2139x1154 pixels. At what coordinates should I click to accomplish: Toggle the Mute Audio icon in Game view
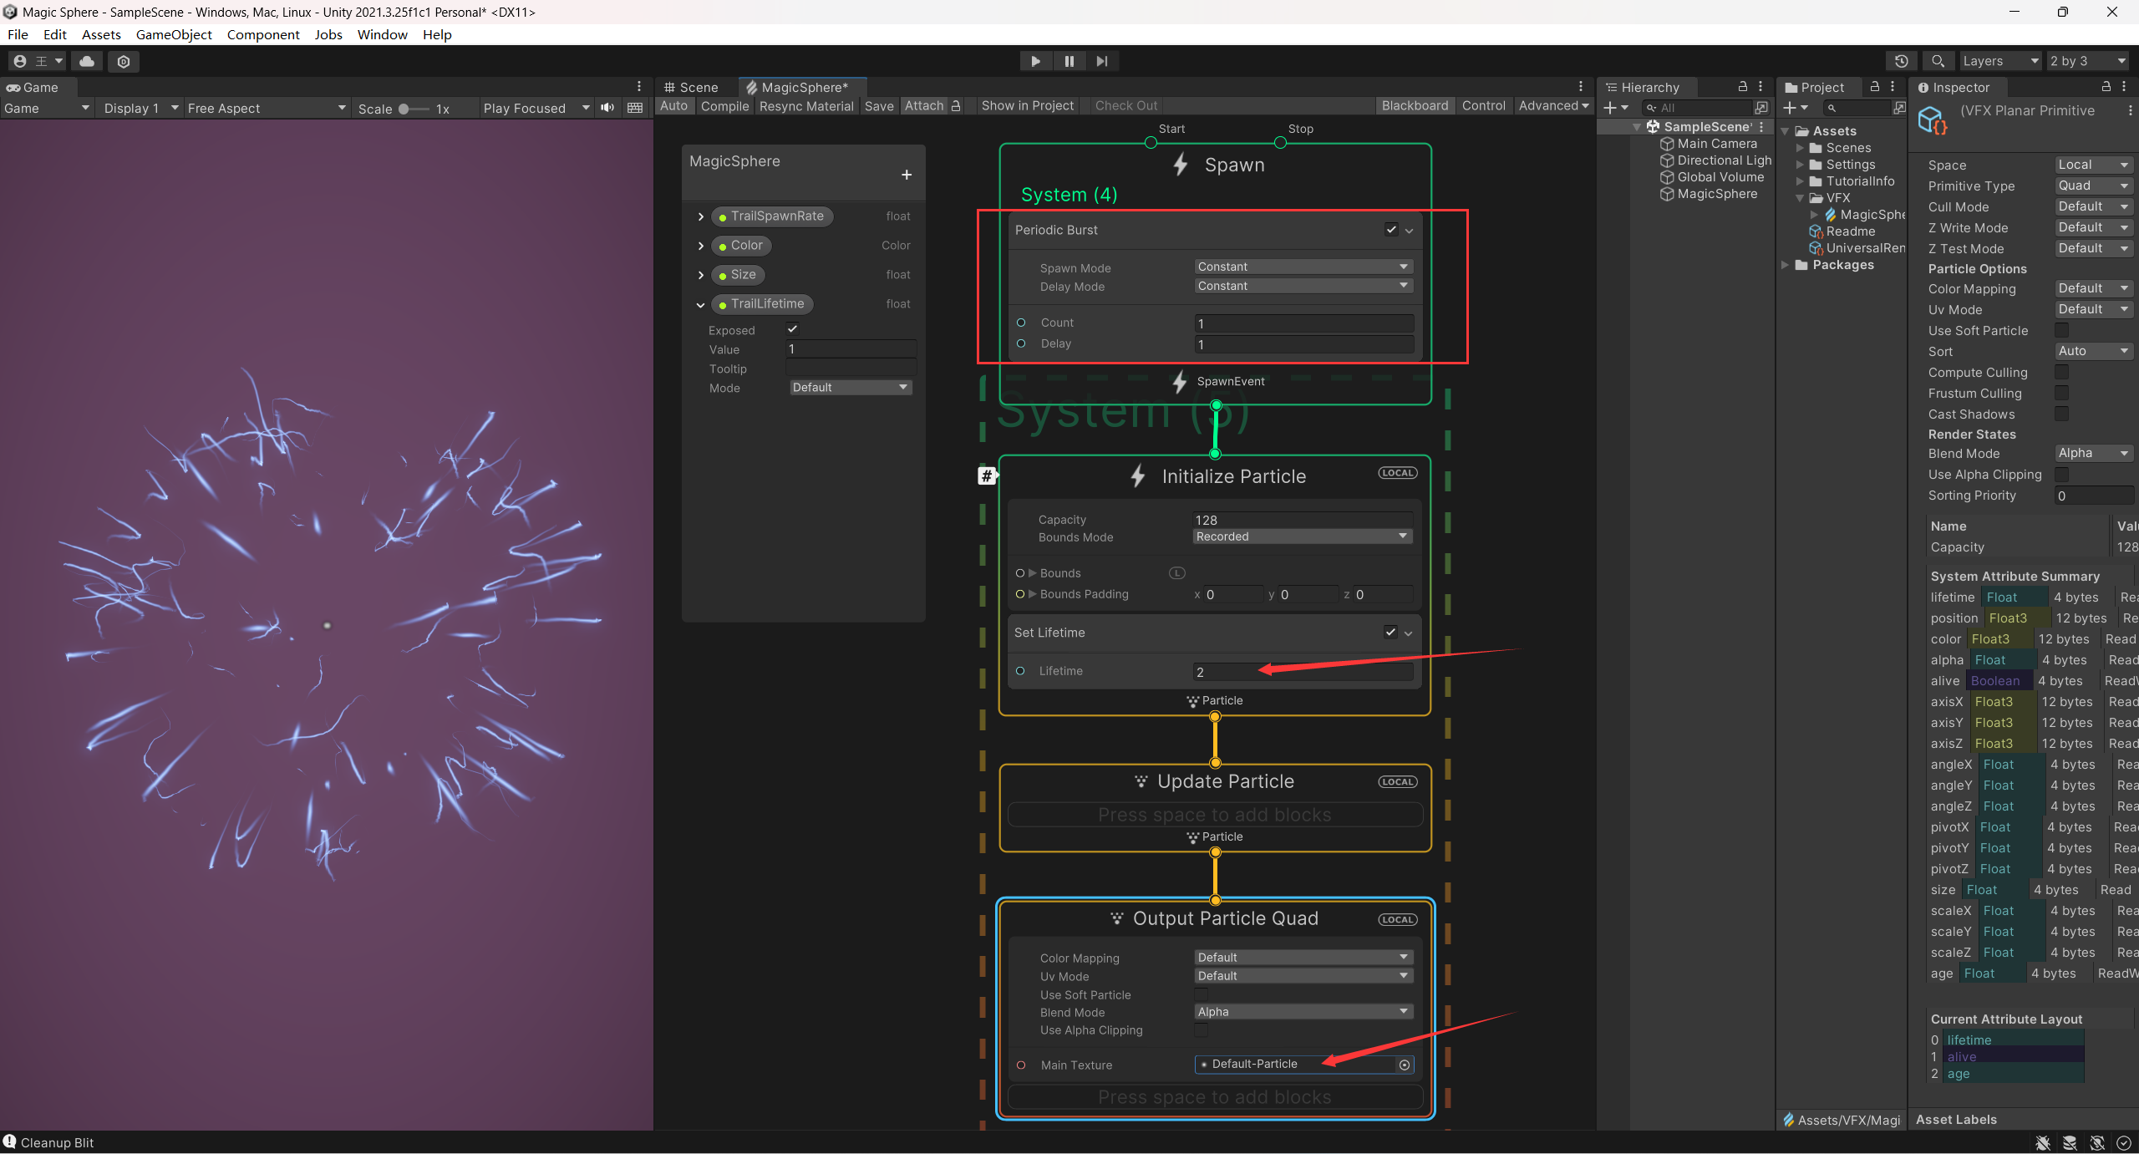point(607,108)
